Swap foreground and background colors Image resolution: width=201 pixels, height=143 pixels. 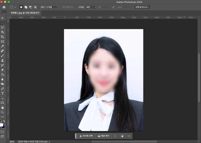[4, 121]
